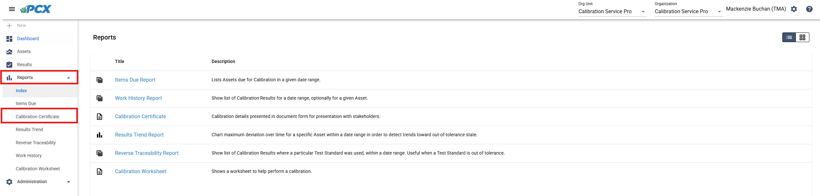Click the PCX logo
The width and height of the screenshot is (820, 196).
pos(36,9)
